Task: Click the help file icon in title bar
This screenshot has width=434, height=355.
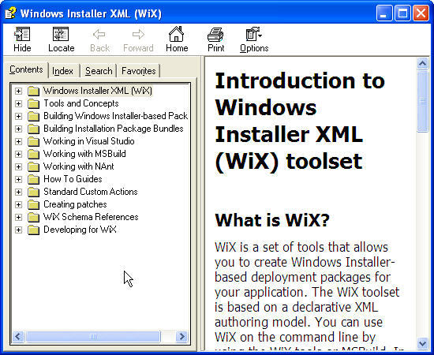Action: pos(11,13)
